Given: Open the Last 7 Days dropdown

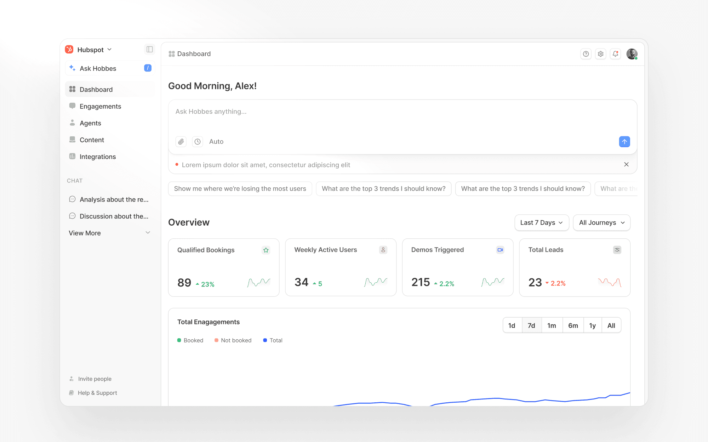Looking at the screenshot, I should tap(541, 222).
